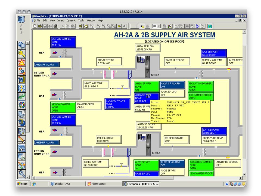Click the Cut scissors icon

[x=62, y=26]
